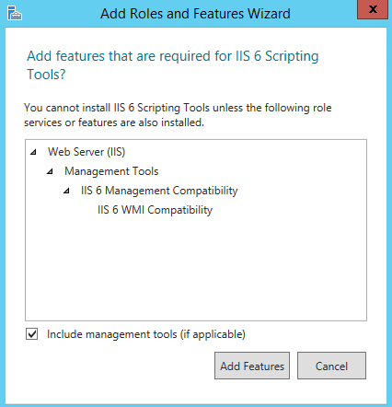The height and width of the screenshot is (407, 392).
Task: Click empty area of required features list
Action: (196, 267)
